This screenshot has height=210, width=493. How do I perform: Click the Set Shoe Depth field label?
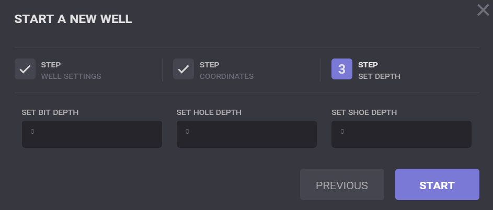click(x=364, y=112)
